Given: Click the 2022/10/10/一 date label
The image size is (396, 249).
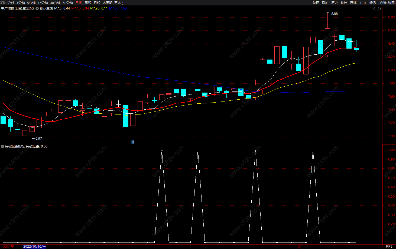Looking at the screenshot, I should tap(35, 247).
